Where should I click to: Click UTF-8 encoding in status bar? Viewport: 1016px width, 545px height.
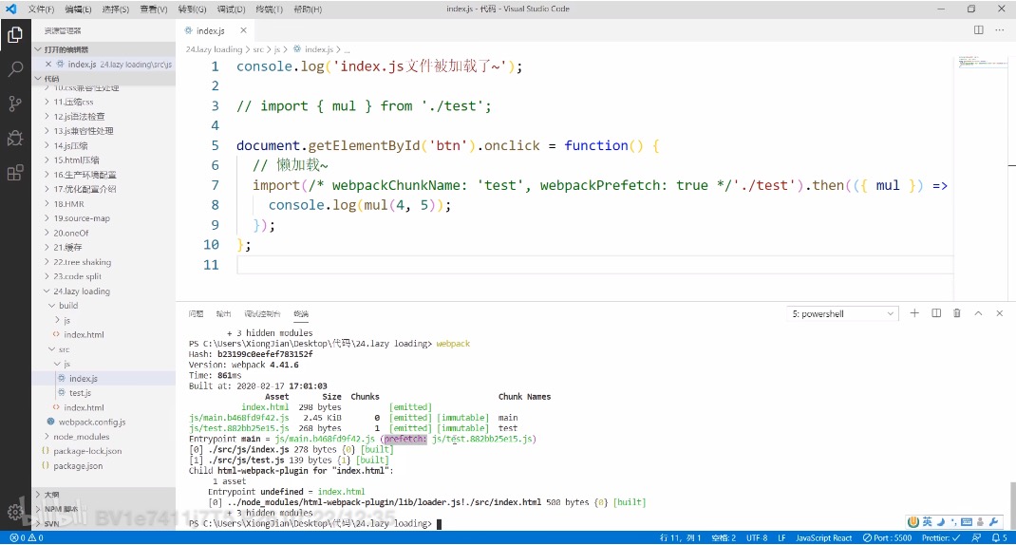[x=756, y=537]
